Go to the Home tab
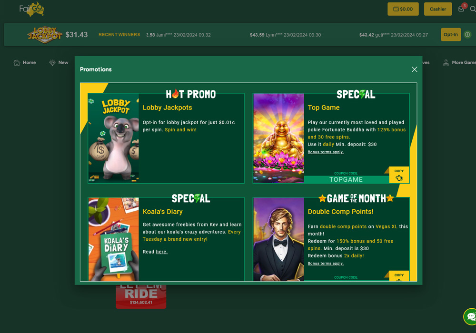Viewport: 476px width, 333px height. click(x=25, y=62)
